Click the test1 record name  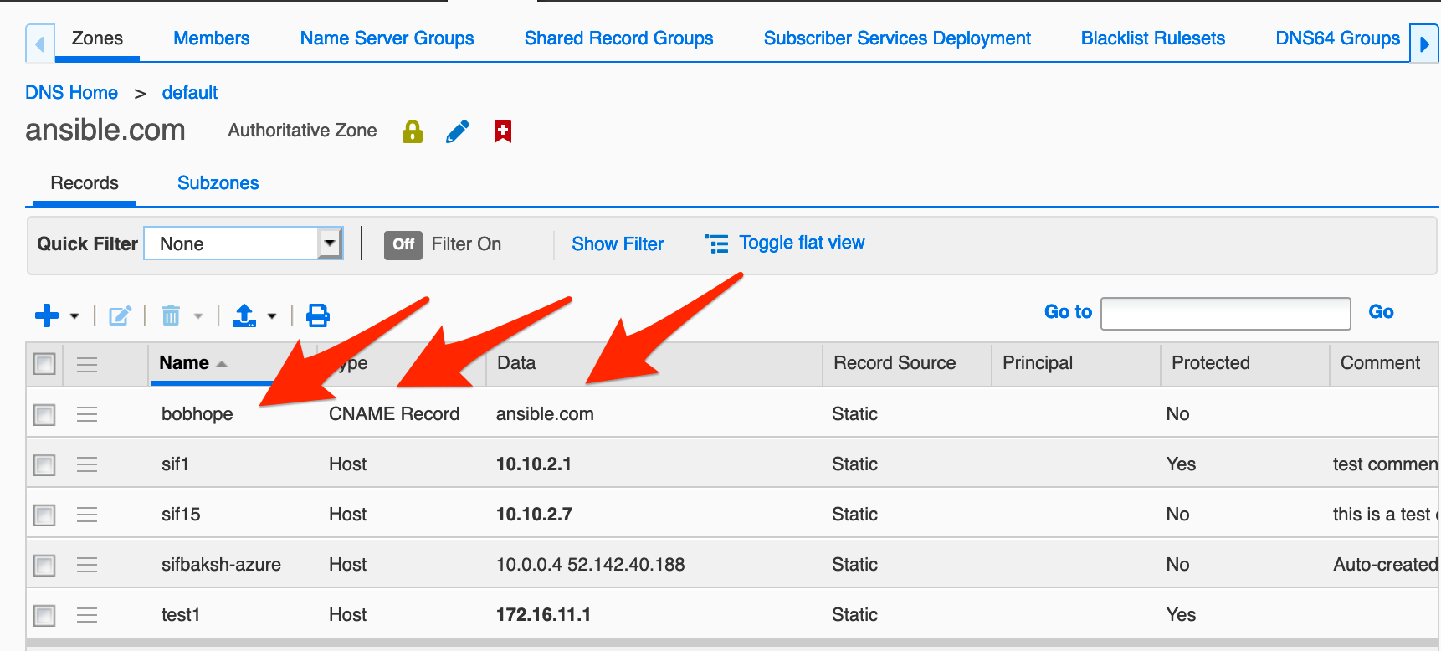point(181,615)
